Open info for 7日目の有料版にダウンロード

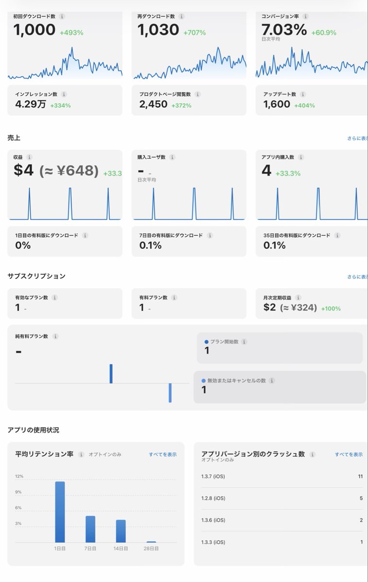click(x=210, y=235)
